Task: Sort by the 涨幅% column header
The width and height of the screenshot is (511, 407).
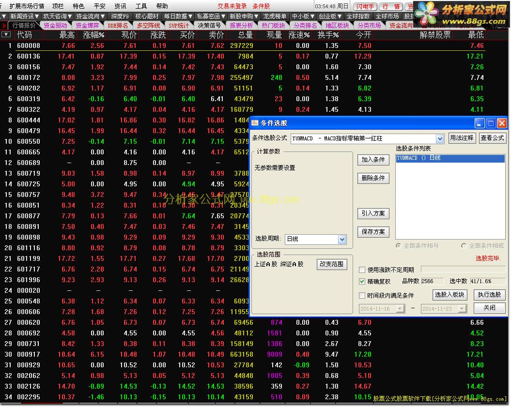Action: tap(93, 35)
